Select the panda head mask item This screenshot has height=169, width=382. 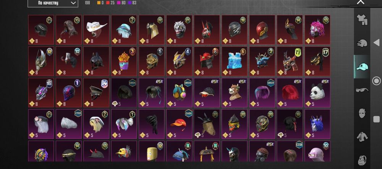(x=317, y=93)
